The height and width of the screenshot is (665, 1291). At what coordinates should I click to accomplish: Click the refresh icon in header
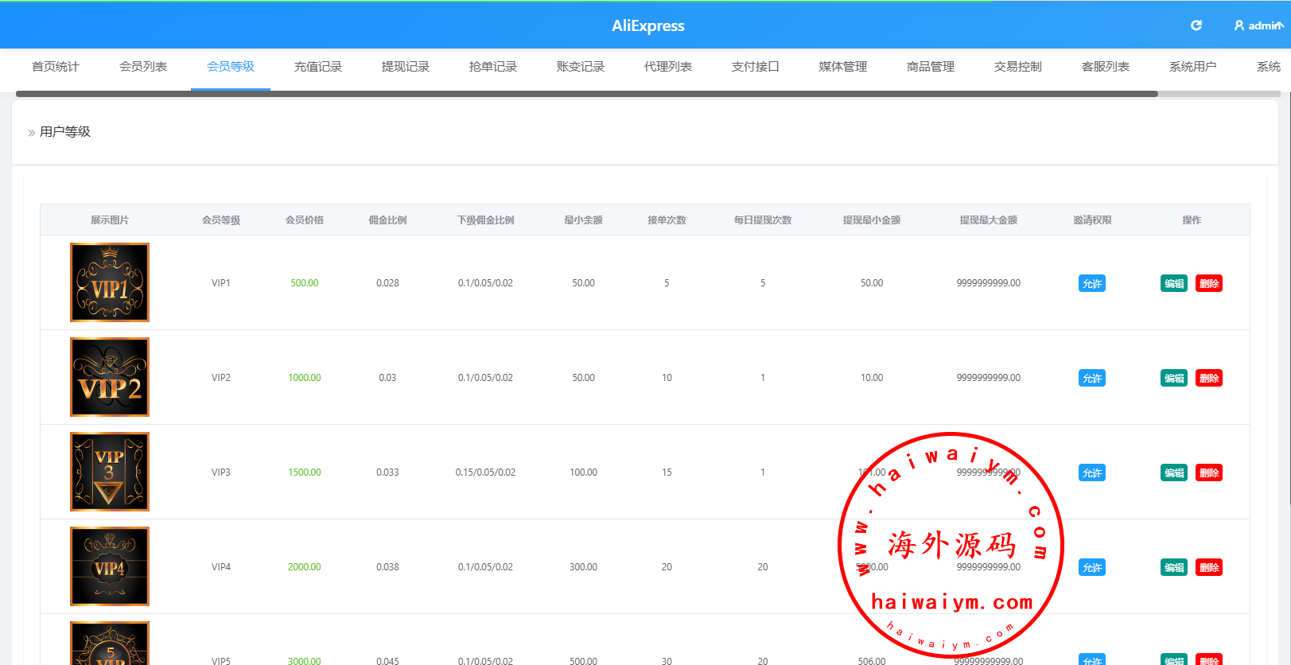[1196, 25]
